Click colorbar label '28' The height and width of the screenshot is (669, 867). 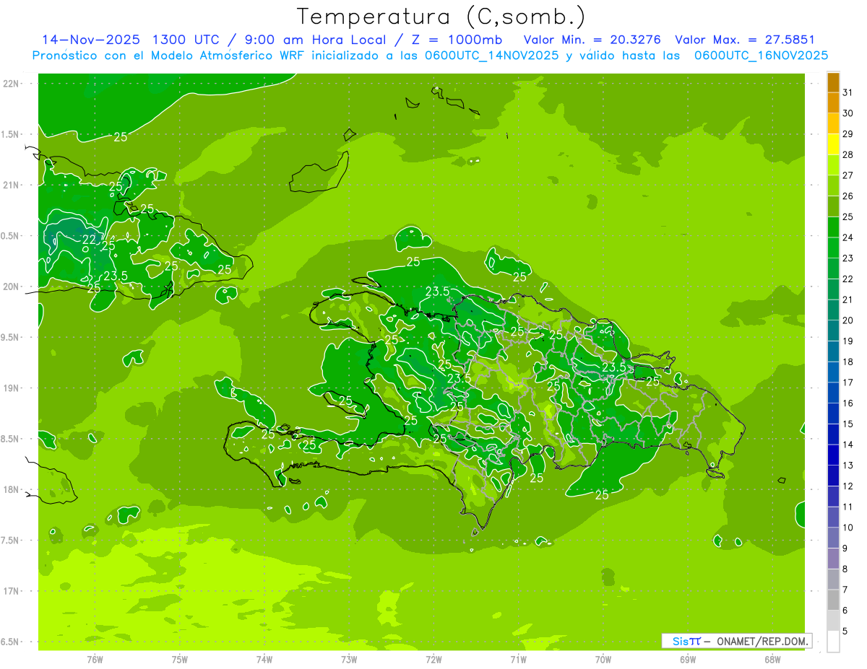(x=847, y=154)
